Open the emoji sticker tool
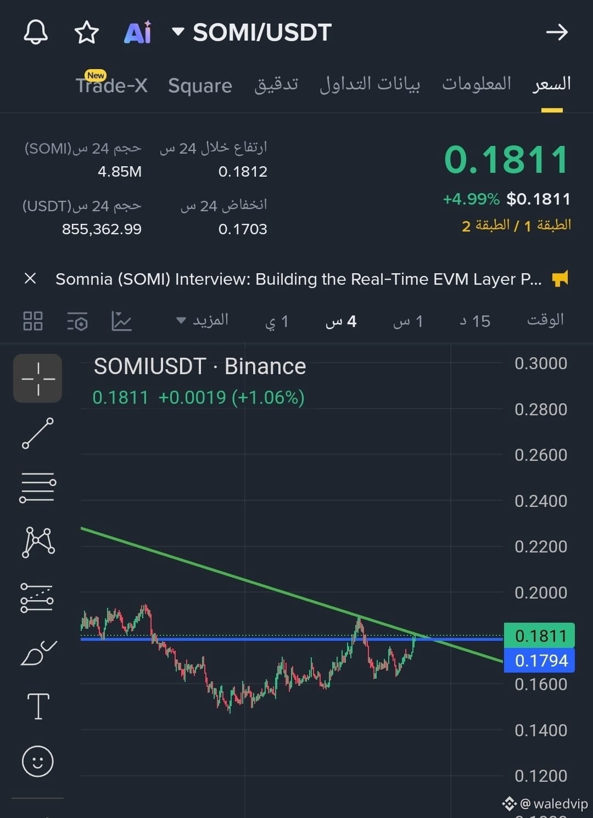The height and width of the screenshot is (818, 593). pyautogui.click(x=38, y=761)
